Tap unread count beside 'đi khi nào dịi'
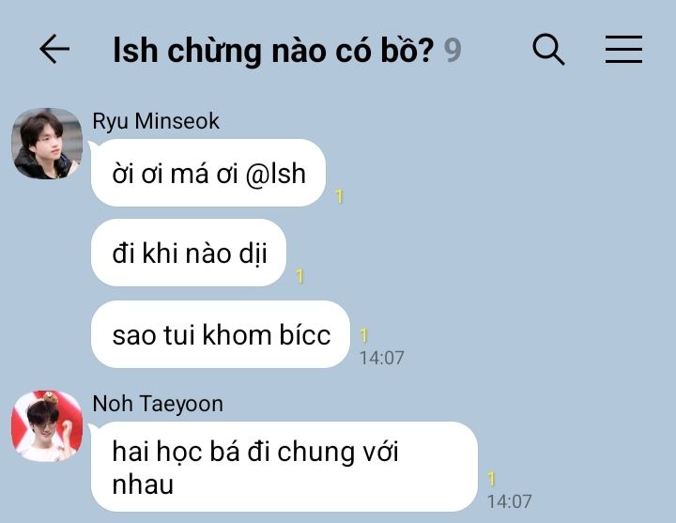The height and width of the screenshot is (523, 676). pyautogui.click(x=300, y=276)
